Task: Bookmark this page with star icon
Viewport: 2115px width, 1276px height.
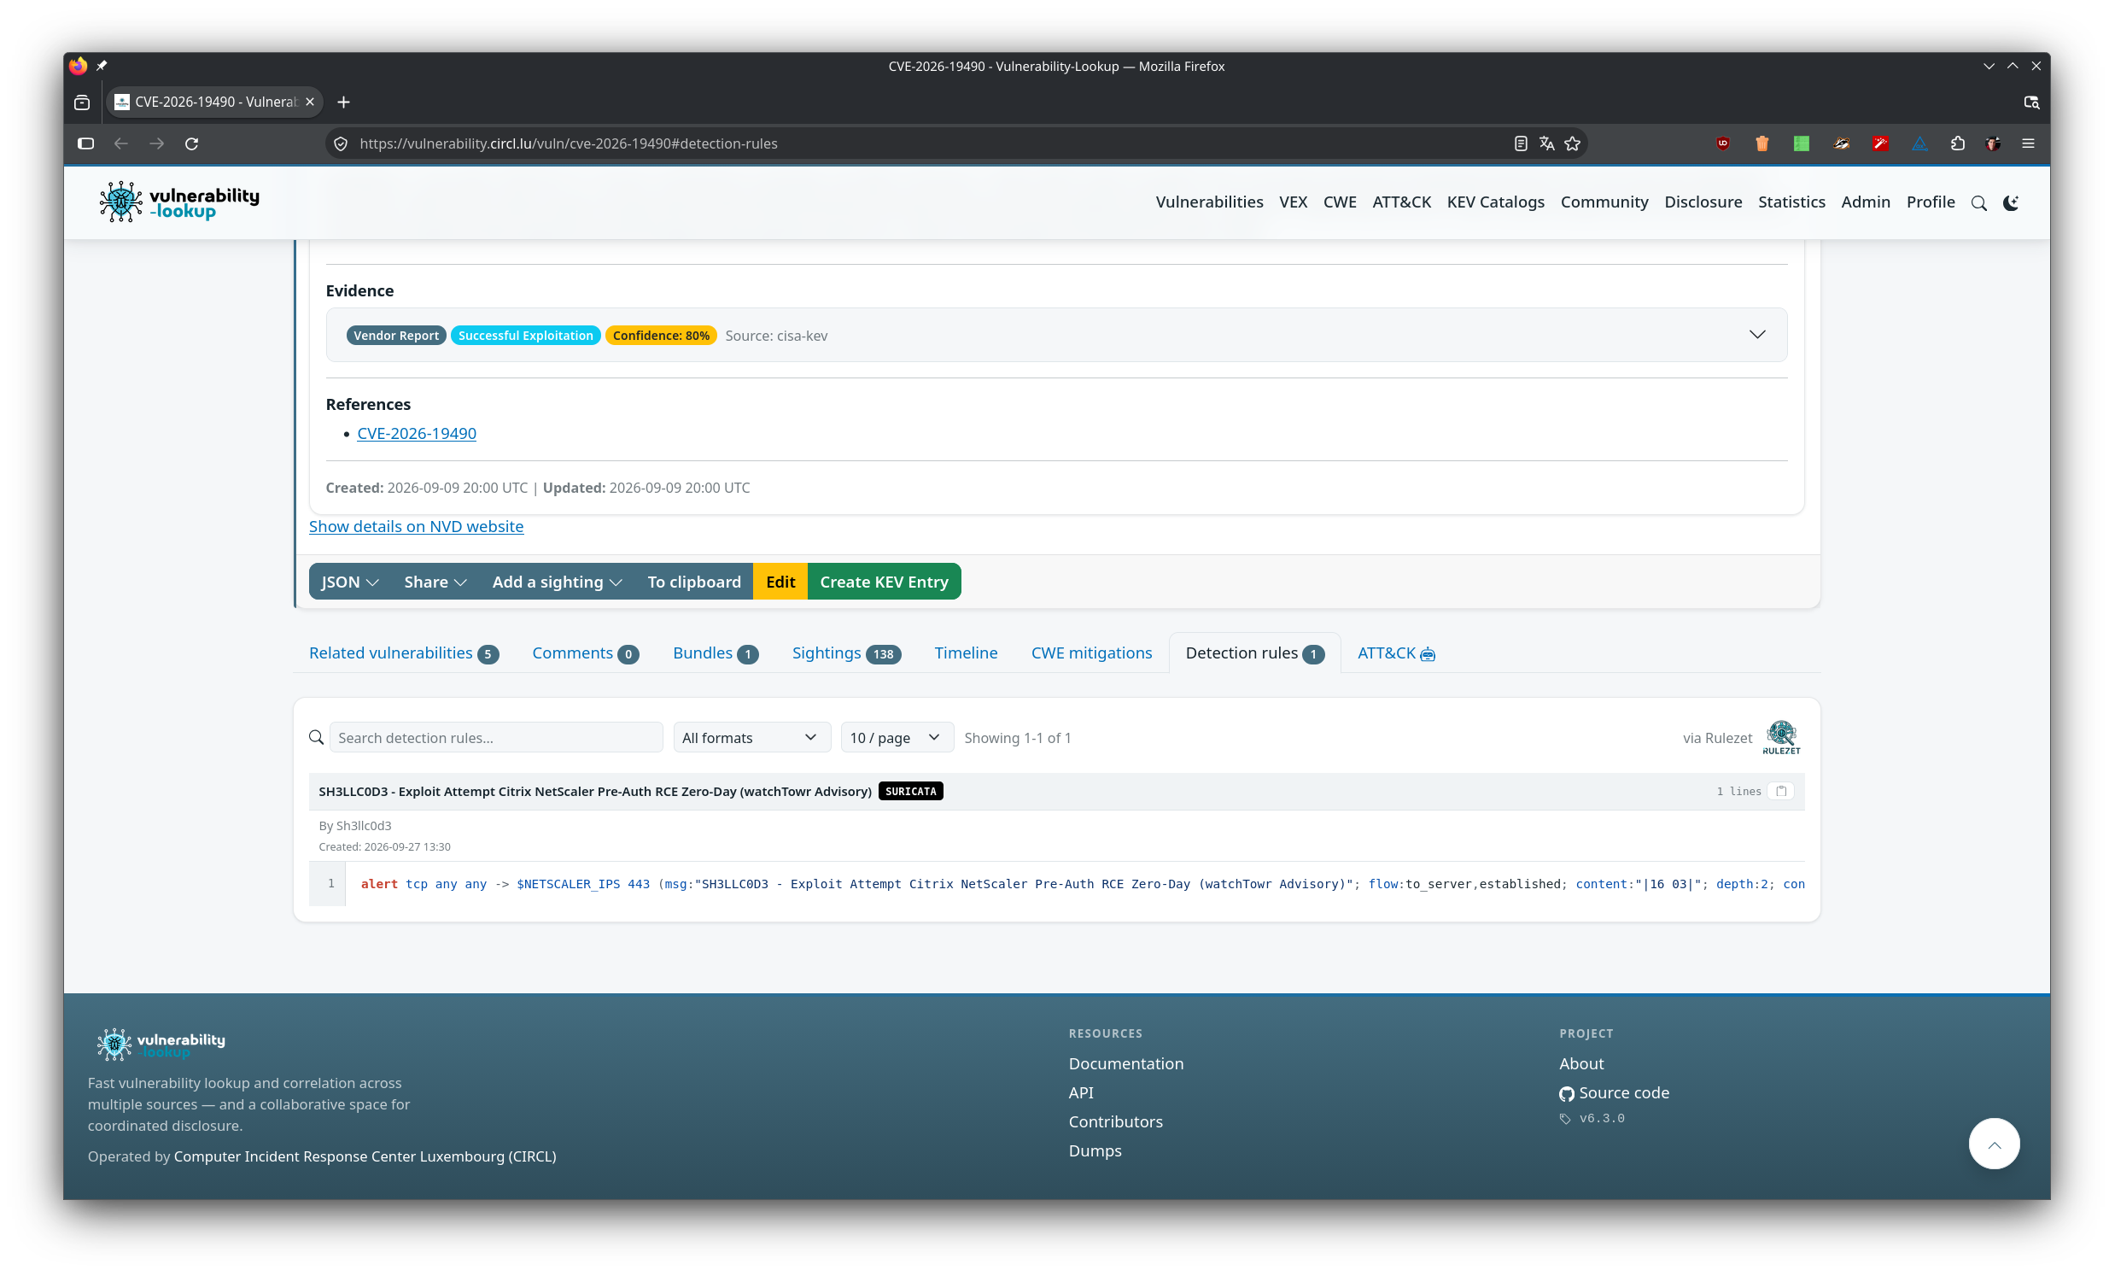Action: pyautogui.click(x=1572, y=143)
